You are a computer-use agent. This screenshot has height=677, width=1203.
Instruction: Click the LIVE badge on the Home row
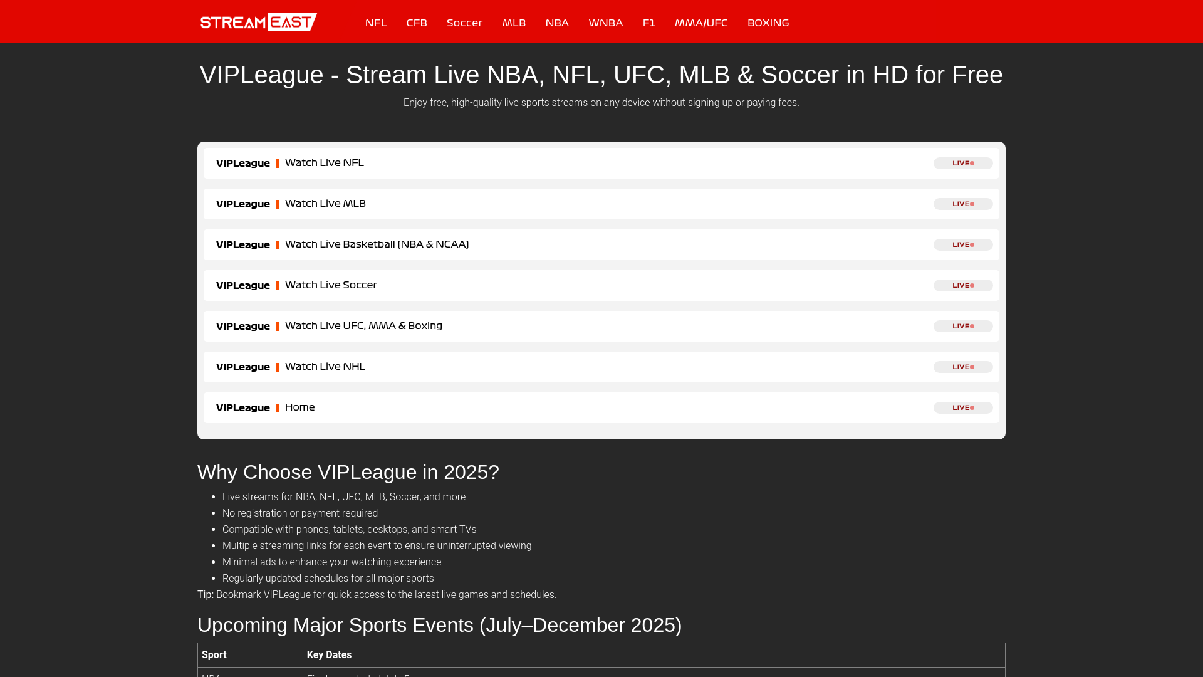pyautogui.click(x=962, y=407)
